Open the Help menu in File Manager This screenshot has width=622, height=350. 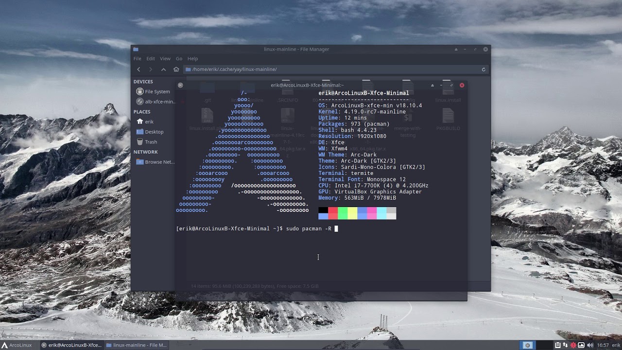click(x=192, y=58)
